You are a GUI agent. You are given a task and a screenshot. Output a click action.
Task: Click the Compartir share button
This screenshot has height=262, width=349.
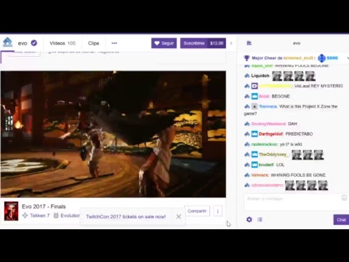197,211
